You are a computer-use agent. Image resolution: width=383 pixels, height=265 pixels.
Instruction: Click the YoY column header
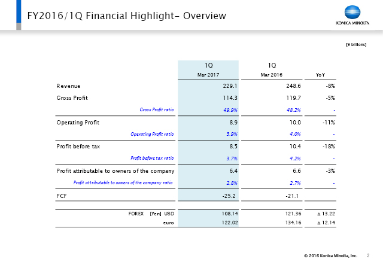pos(328,75)
